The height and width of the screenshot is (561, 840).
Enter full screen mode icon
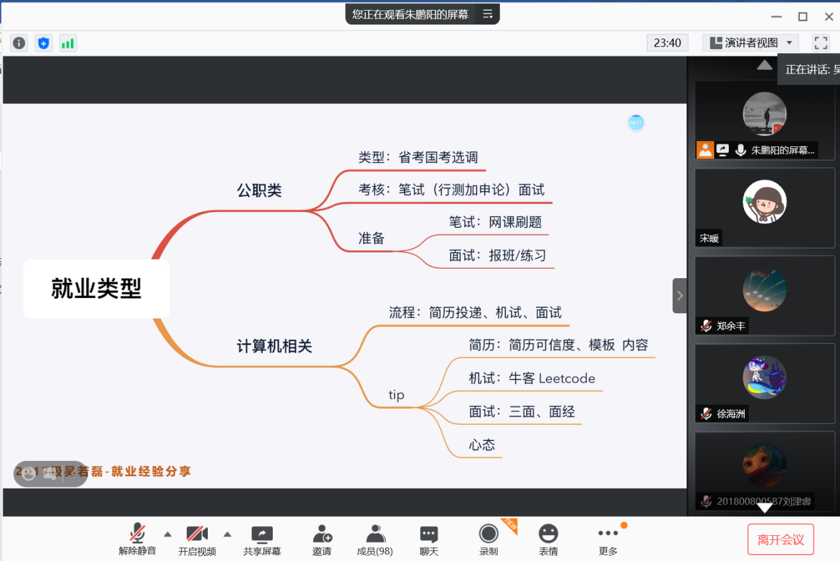(x=821, y=43)
